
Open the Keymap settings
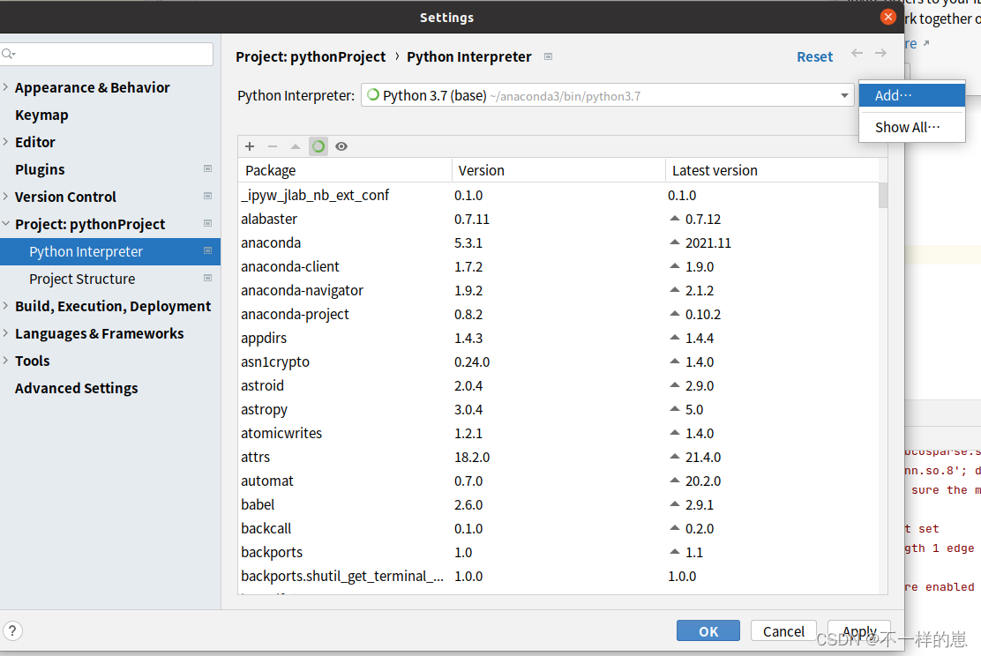click(41, 116)
